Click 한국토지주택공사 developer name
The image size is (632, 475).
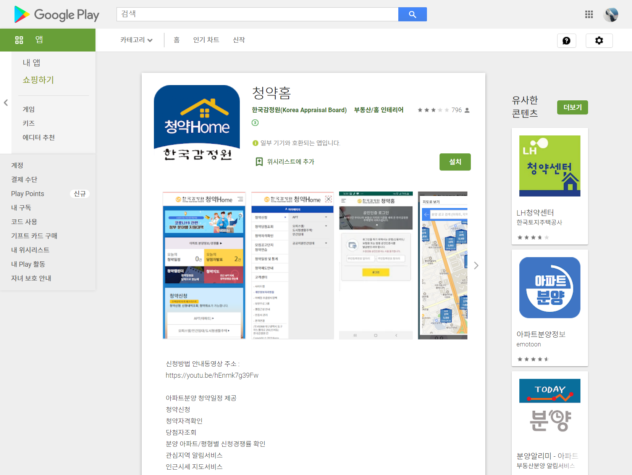(539, 222)
